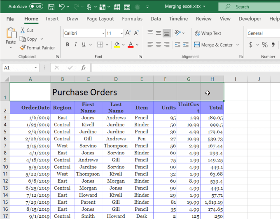Click the Increase Indent icon
The height and width of the screenshot is (219, 280).
tap(187, 45)
